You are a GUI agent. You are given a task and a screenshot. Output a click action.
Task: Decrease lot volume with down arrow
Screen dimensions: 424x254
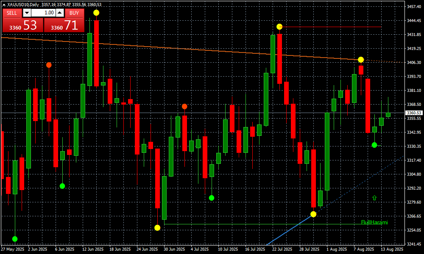click(x=27, y=13)
